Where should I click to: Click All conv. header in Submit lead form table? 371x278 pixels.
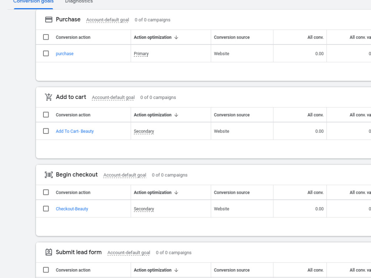coord(315,270)
